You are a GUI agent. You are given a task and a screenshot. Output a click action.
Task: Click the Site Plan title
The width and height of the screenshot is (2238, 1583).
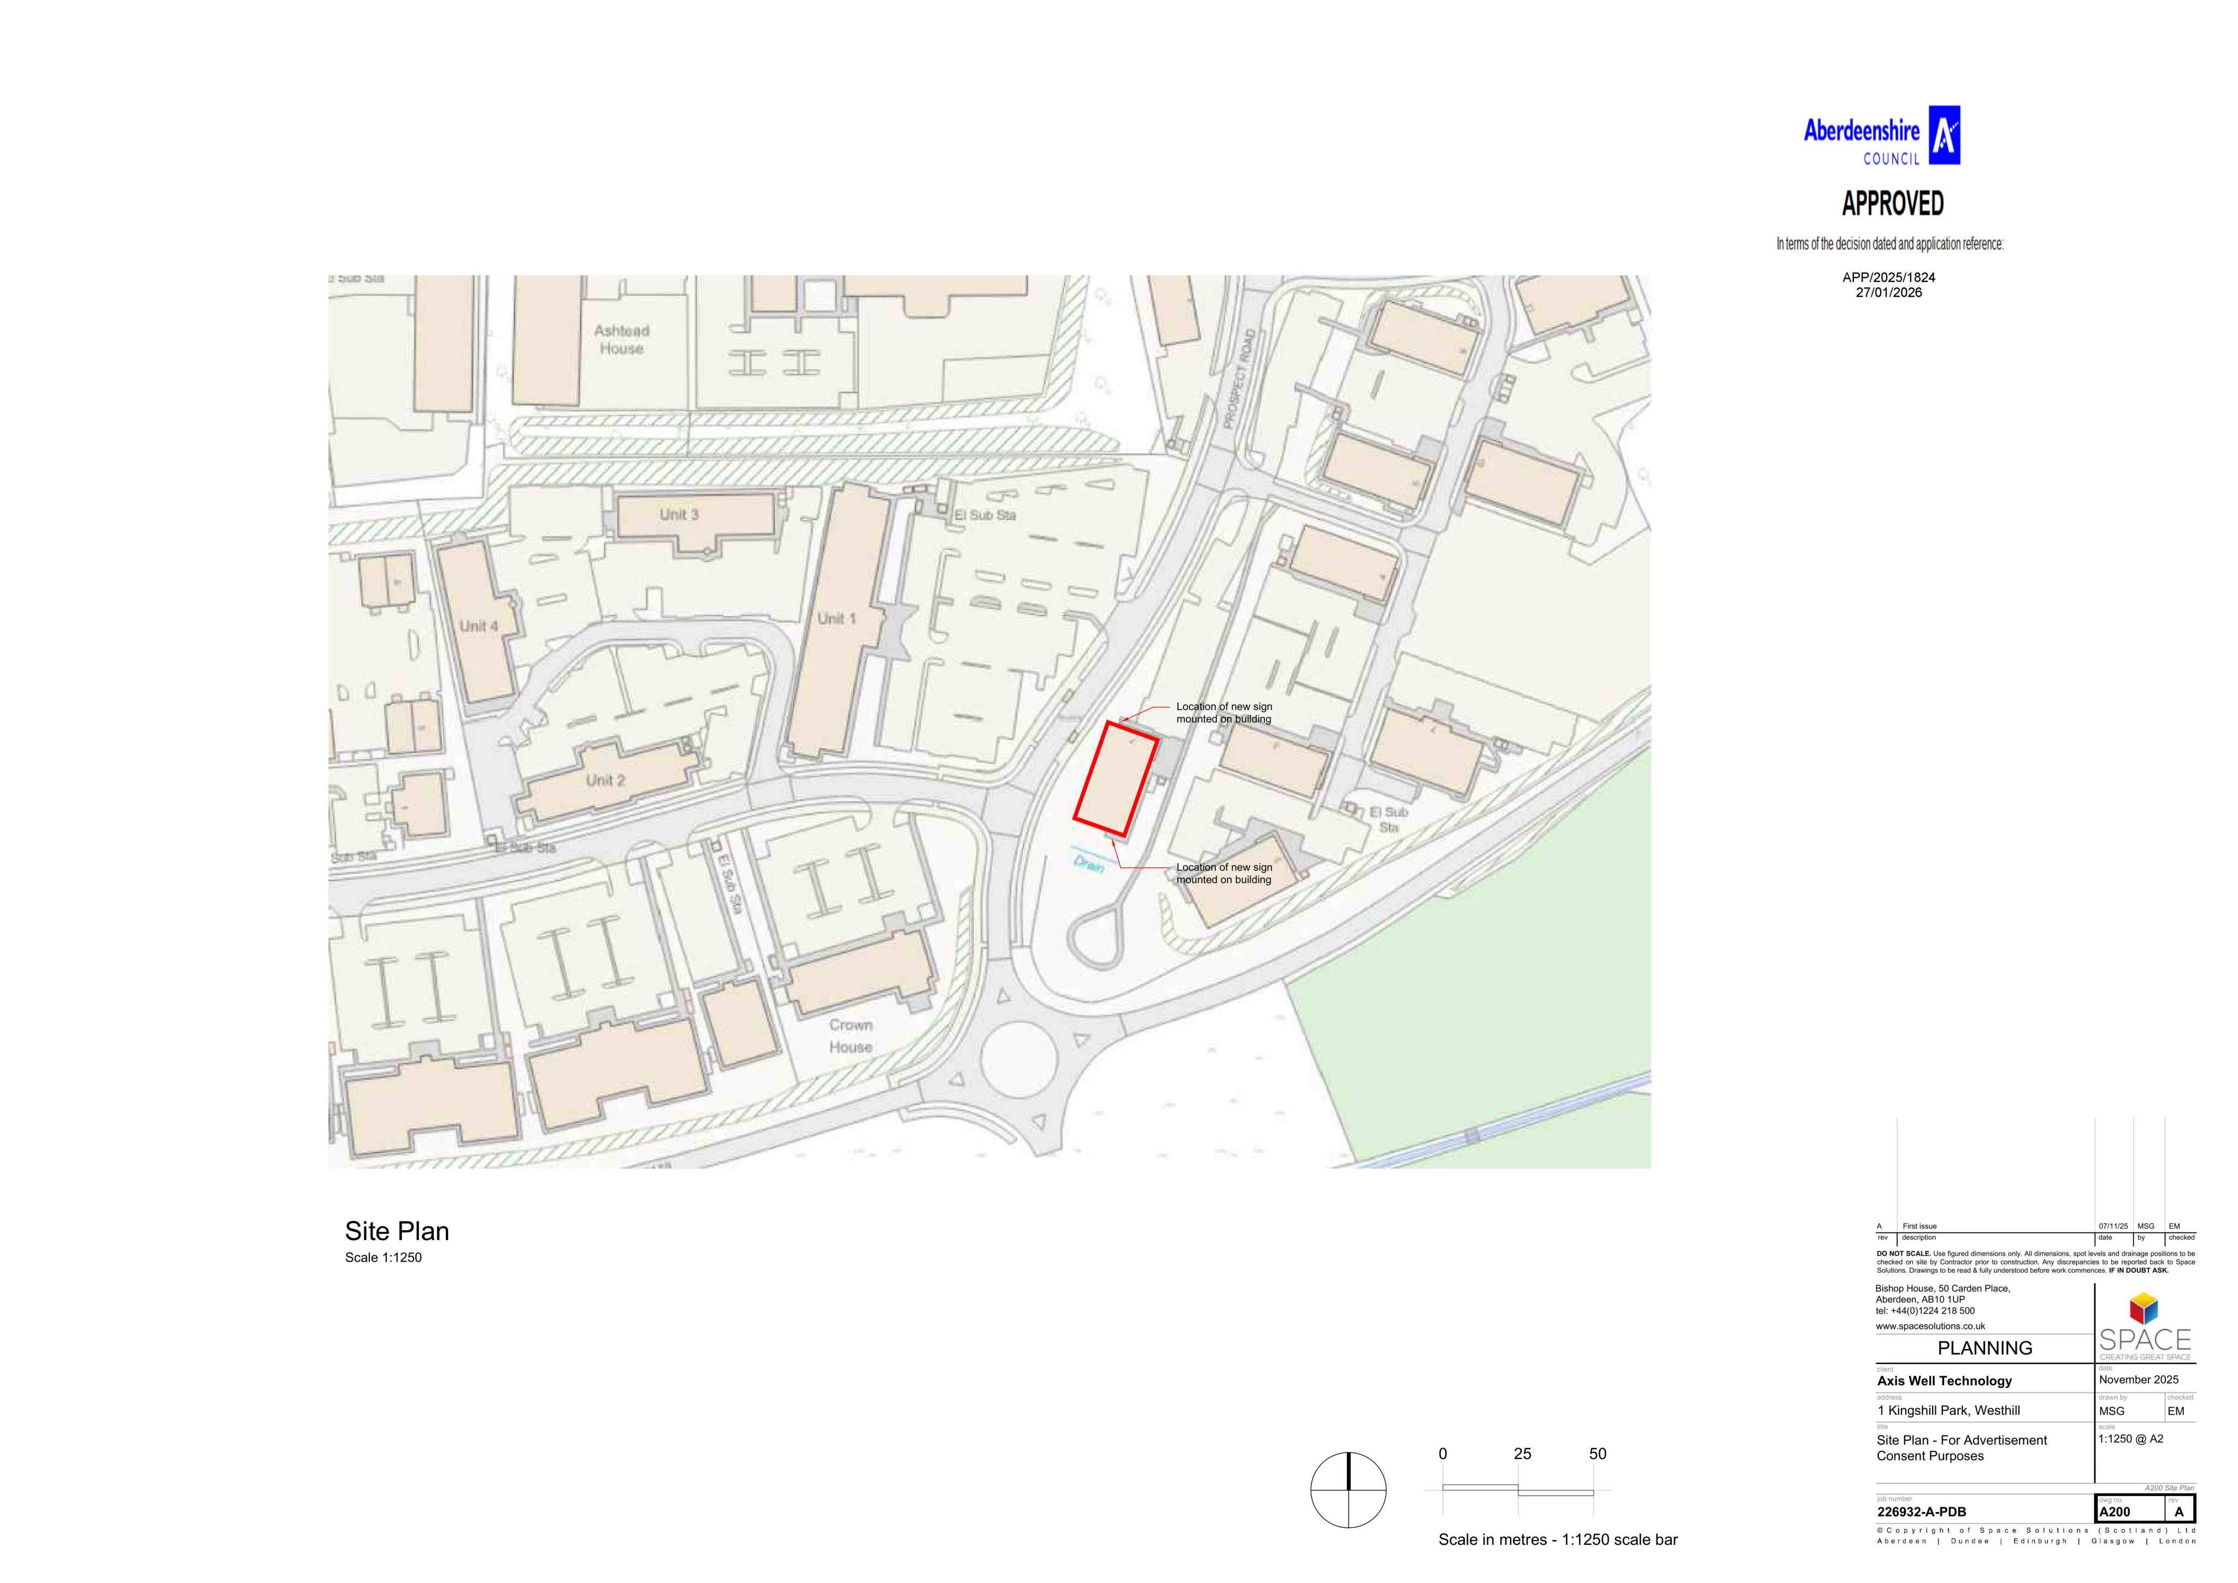pyautogui.click(x=397, y=1231)
